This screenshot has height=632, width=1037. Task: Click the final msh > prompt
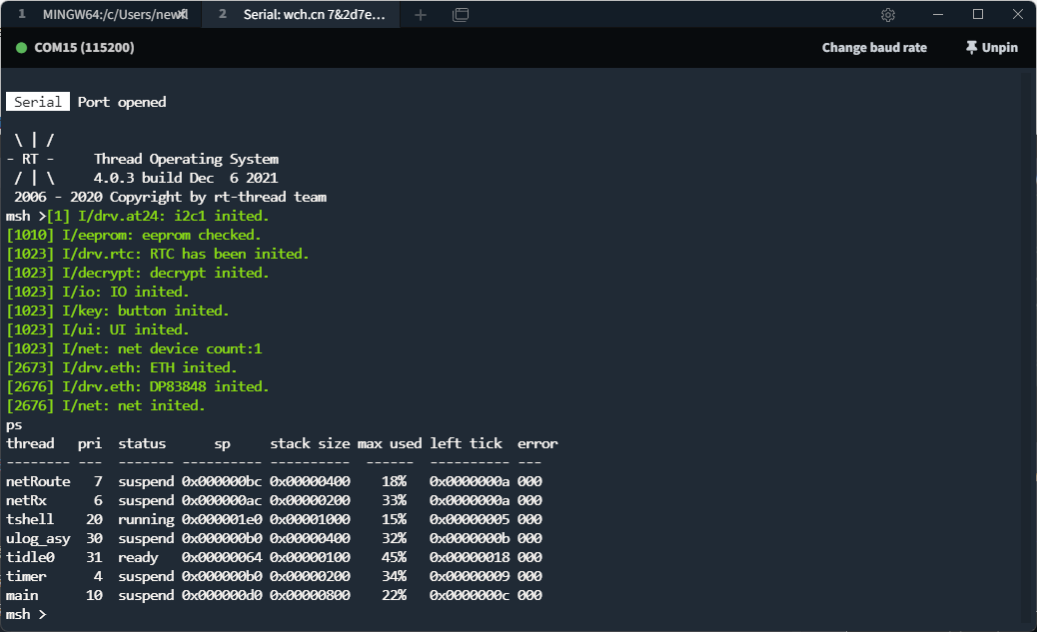click(x=26, y=615)
